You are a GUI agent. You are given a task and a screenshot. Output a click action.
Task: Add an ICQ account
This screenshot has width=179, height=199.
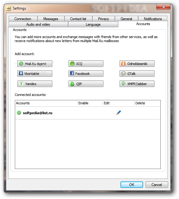86,63
